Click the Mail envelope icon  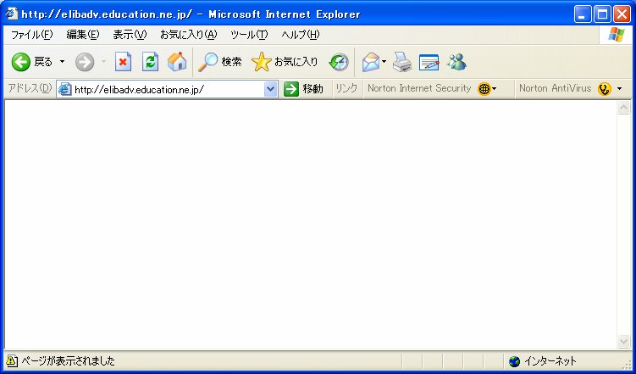(371, 62)
